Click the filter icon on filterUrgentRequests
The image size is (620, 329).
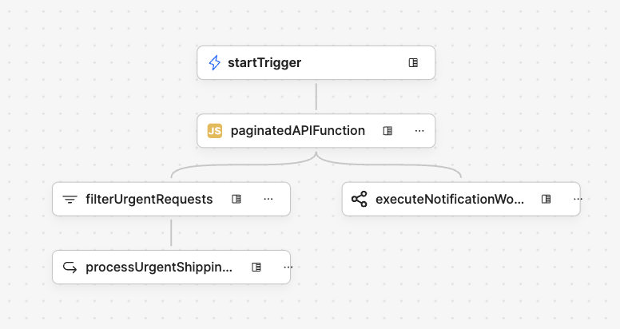(x=70, y=199)
